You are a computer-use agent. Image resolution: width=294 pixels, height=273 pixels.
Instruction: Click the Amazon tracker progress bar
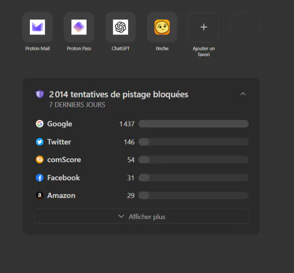point(194,196)
